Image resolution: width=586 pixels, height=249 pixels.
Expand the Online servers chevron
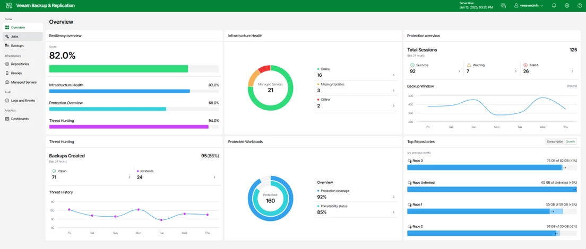point(393,75)
